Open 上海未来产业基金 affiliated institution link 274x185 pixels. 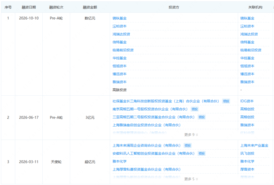click(254, 146)
